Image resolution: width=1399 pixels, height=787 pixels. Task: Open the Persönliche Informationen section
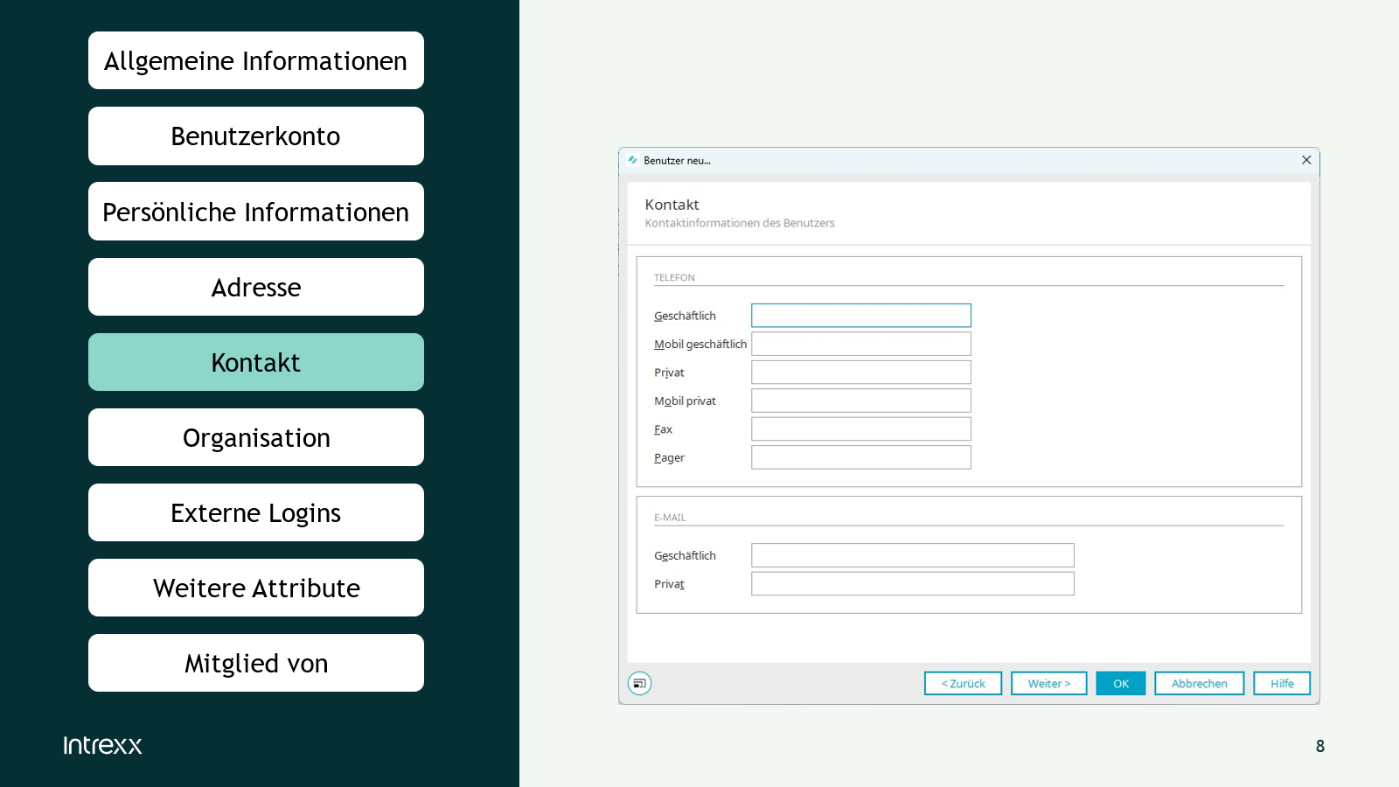tap(255, 212)
